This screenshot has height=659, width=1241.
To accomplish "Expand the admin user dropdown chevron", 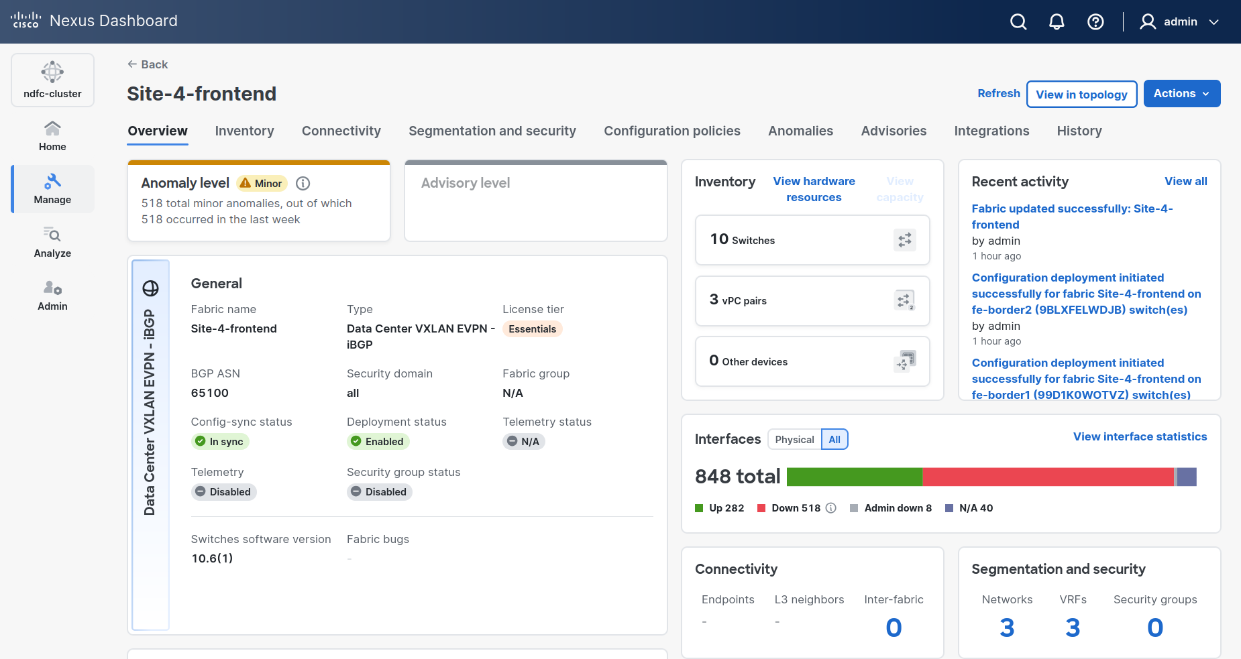I will [1214, 22].
